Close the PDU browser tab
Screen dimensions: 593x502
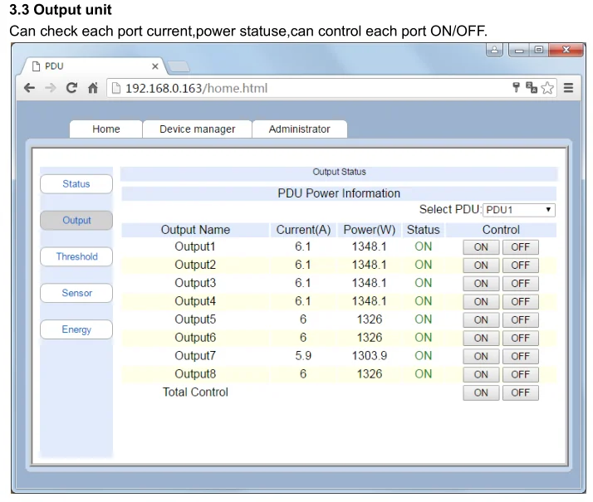point(154,66)
